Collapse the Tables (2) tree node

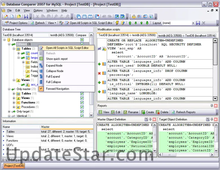click(14, 49)
